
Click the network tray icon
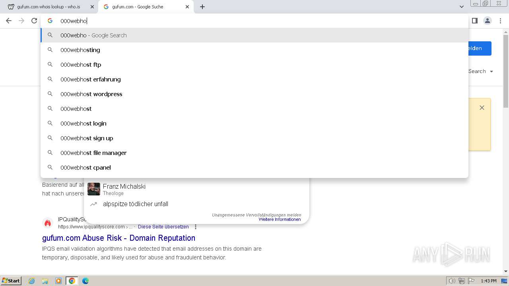(x=462, y=281)
